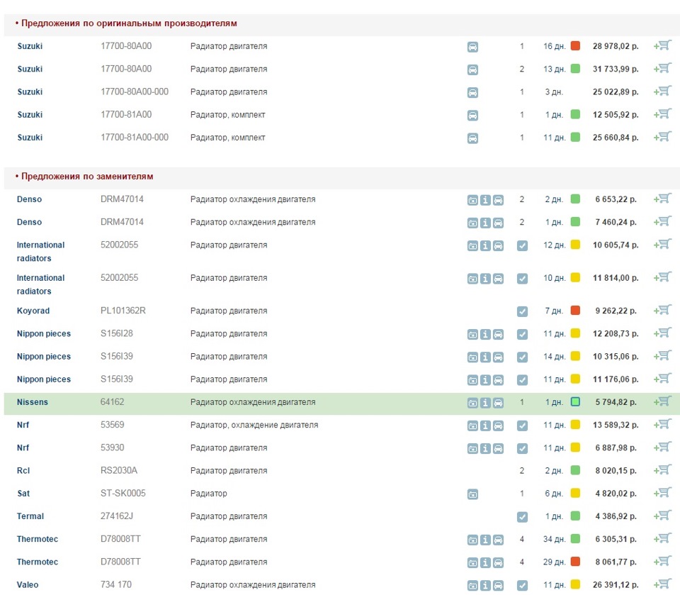View photo icon in Nippon pieces 10 315,06 р. row
680x595 pixels.
[x=472, y=357]
